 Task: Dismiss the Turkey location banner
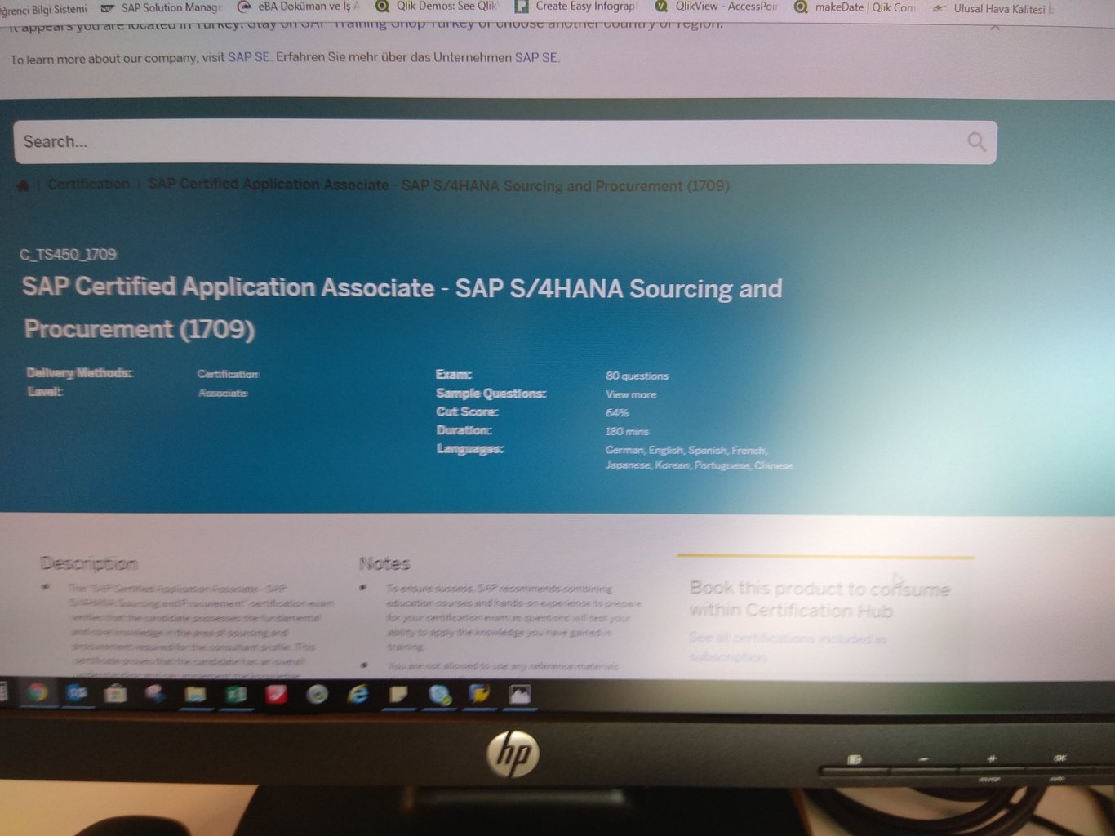[x=994, y=27]
